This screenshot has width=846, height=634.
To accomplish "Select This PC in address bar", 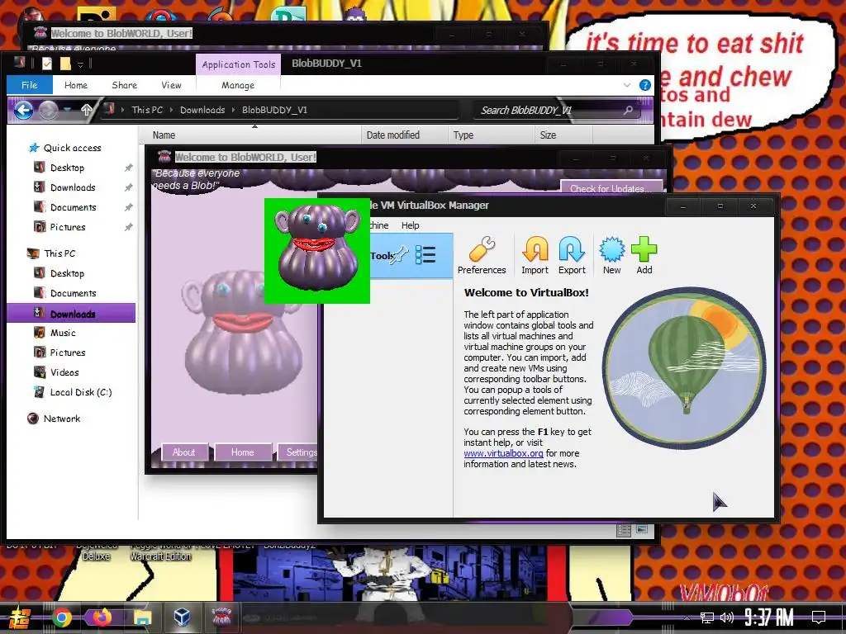I will tap(147, 110).
